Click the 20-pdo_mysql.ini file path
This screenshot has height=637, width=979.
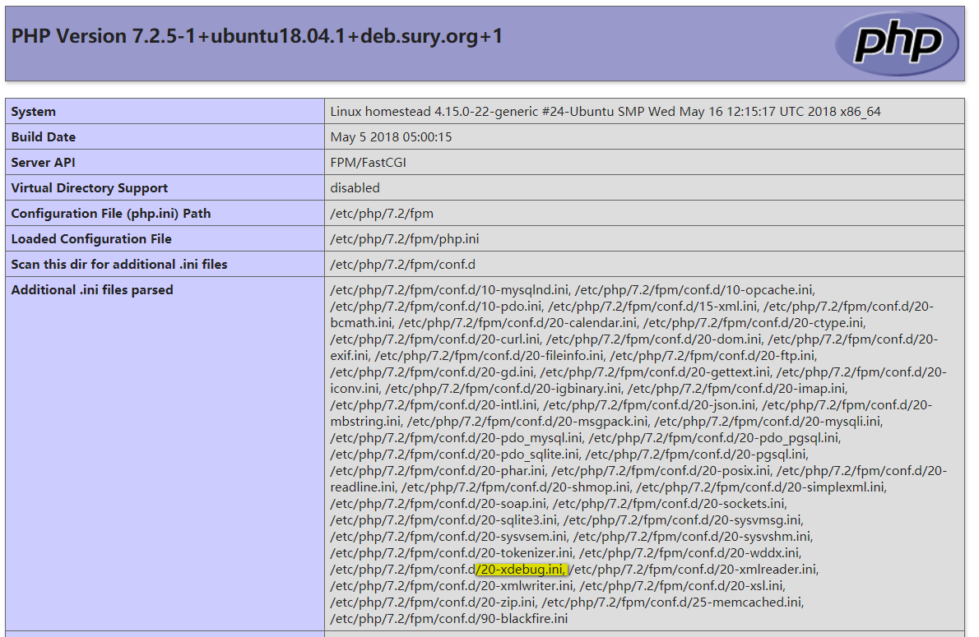tap(457, 438)
